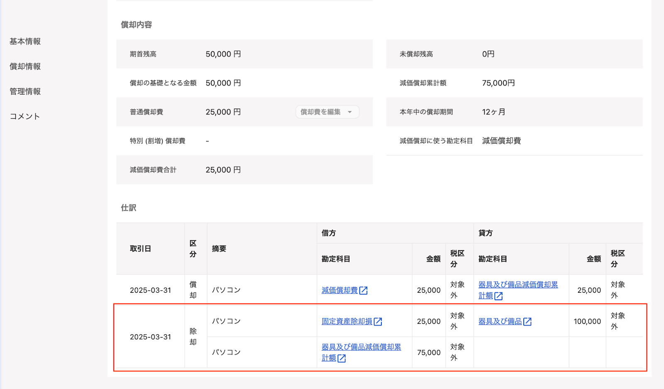Viewport: 664px width, 389px height.
Task: Open 器具及び備品減価償却累計額 credit link in 償却 row
Action: coord(518,284)
